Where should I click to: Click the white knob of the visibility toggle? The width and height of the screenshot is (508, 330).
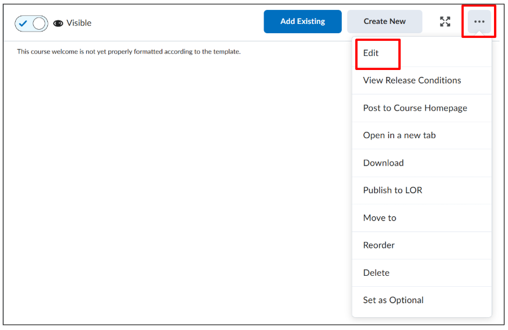(x=39, y=23)
